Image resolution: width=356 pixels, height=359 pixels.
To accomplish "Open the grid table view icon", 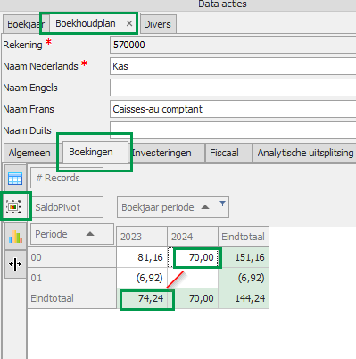I will (x=15, y=179).
